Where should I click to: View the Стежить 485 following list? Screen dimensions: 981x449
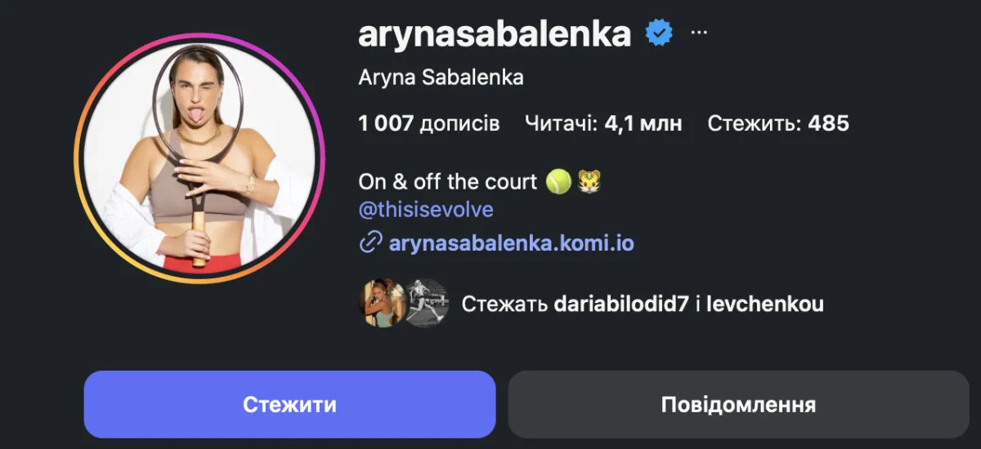coord(778,124)
